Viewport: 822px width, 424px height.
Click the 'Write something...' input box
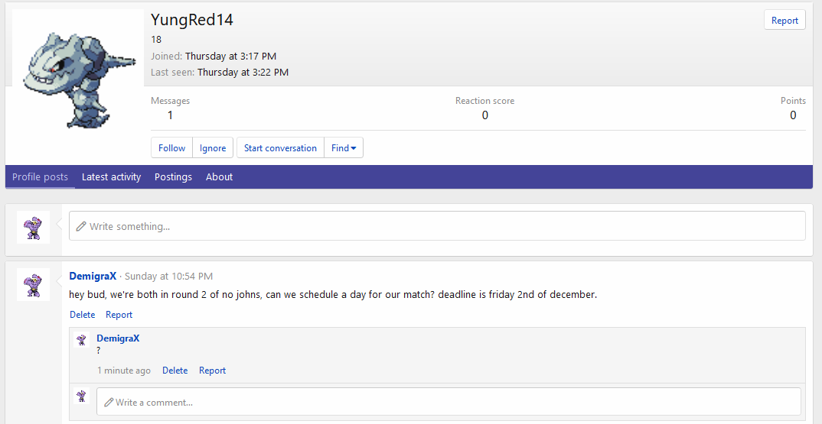[x=437, y=226]
